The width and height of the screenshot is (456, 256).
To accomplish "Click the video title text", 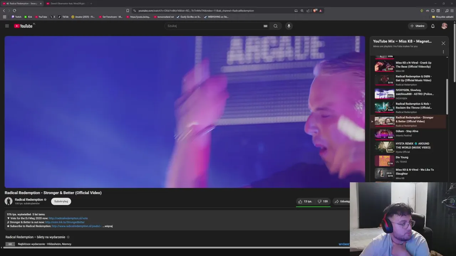I will coord(53,193).
